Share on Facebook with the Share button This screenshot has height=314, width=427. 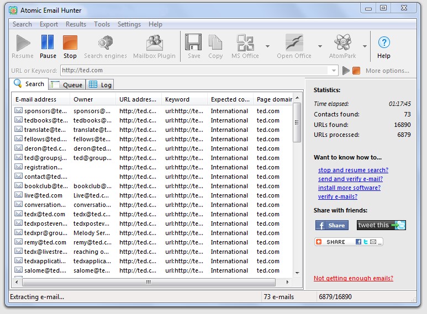click(x=332, y=225)
